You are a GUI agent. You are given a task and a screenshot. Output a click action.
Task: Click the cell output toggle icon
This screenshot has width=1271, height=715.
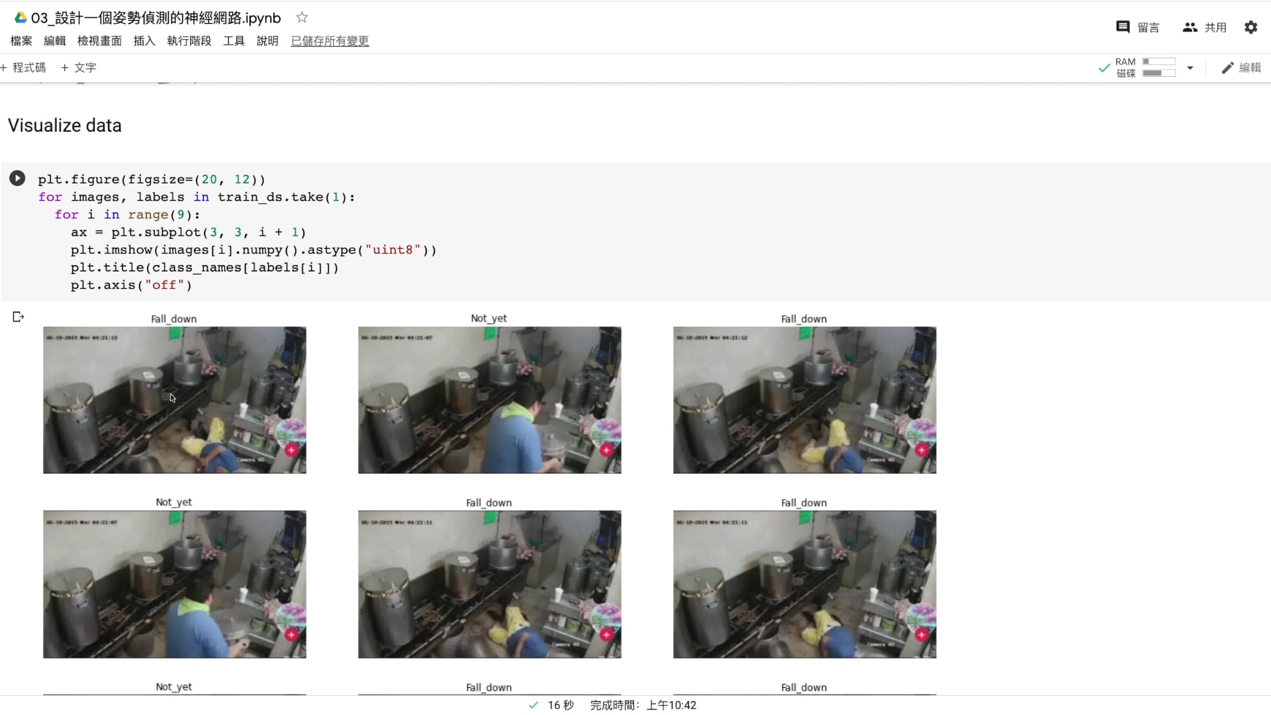pos(19,317)
